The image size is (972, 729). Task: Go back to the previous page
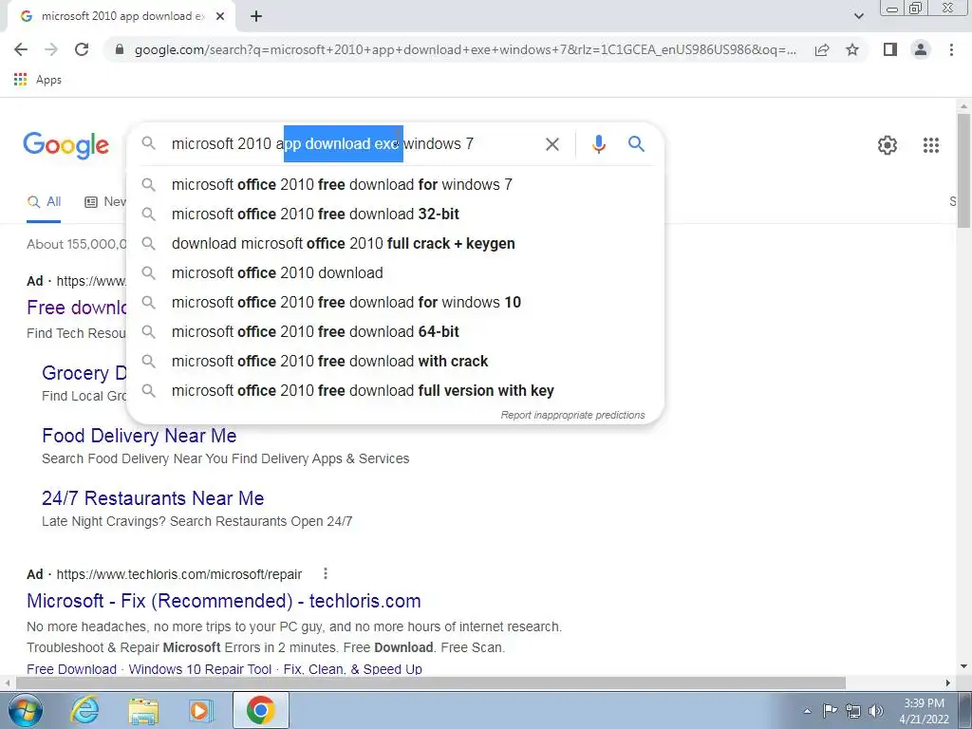point(21,49)
